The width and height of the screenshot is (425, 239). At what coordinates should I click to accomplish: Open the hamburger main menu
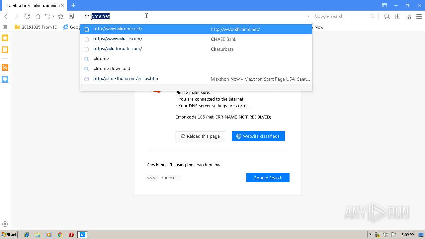(x=419, y=16)
